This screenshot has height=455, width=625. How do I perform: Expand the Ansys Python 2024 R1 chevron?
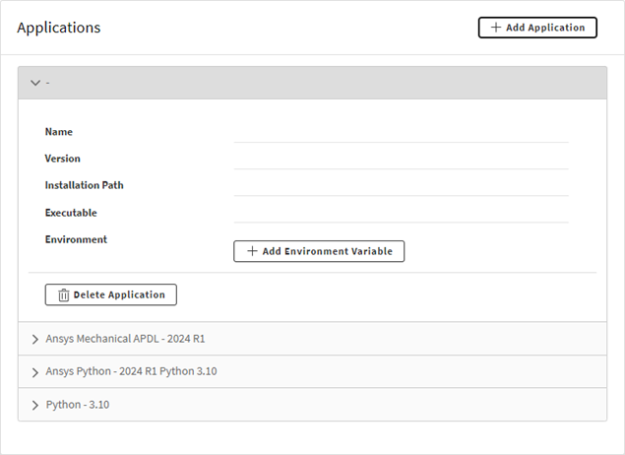point(35,372)
